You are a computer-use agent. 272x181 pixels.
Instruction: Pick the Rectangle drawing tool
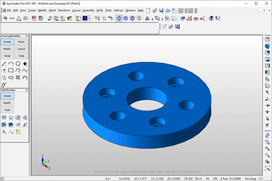11,71
